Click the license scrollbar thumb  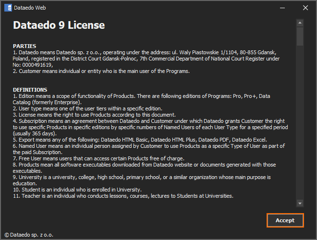[x=300, y=36]
